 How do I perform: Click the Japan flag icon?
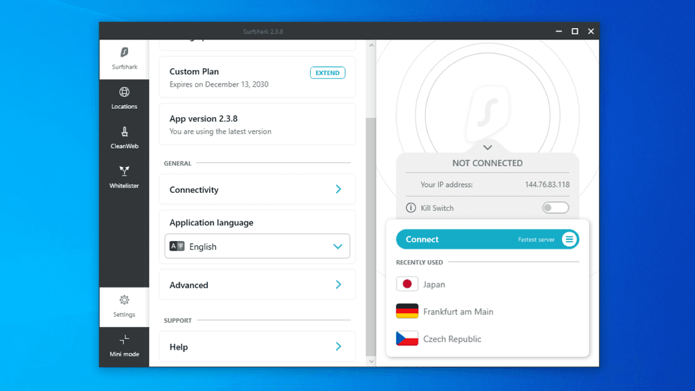407,284
